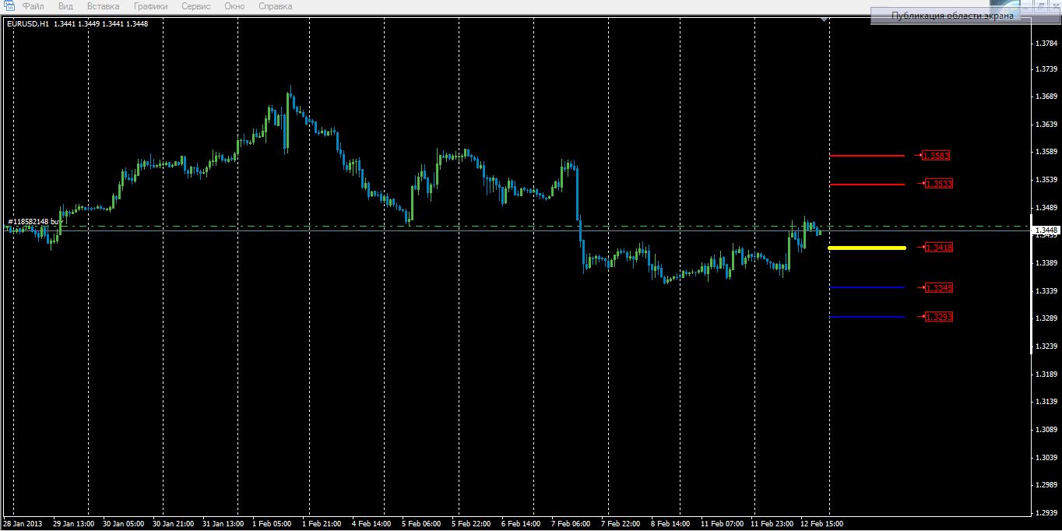Click the 6 Feb 14:00 time label

click(x=521, y=524)
